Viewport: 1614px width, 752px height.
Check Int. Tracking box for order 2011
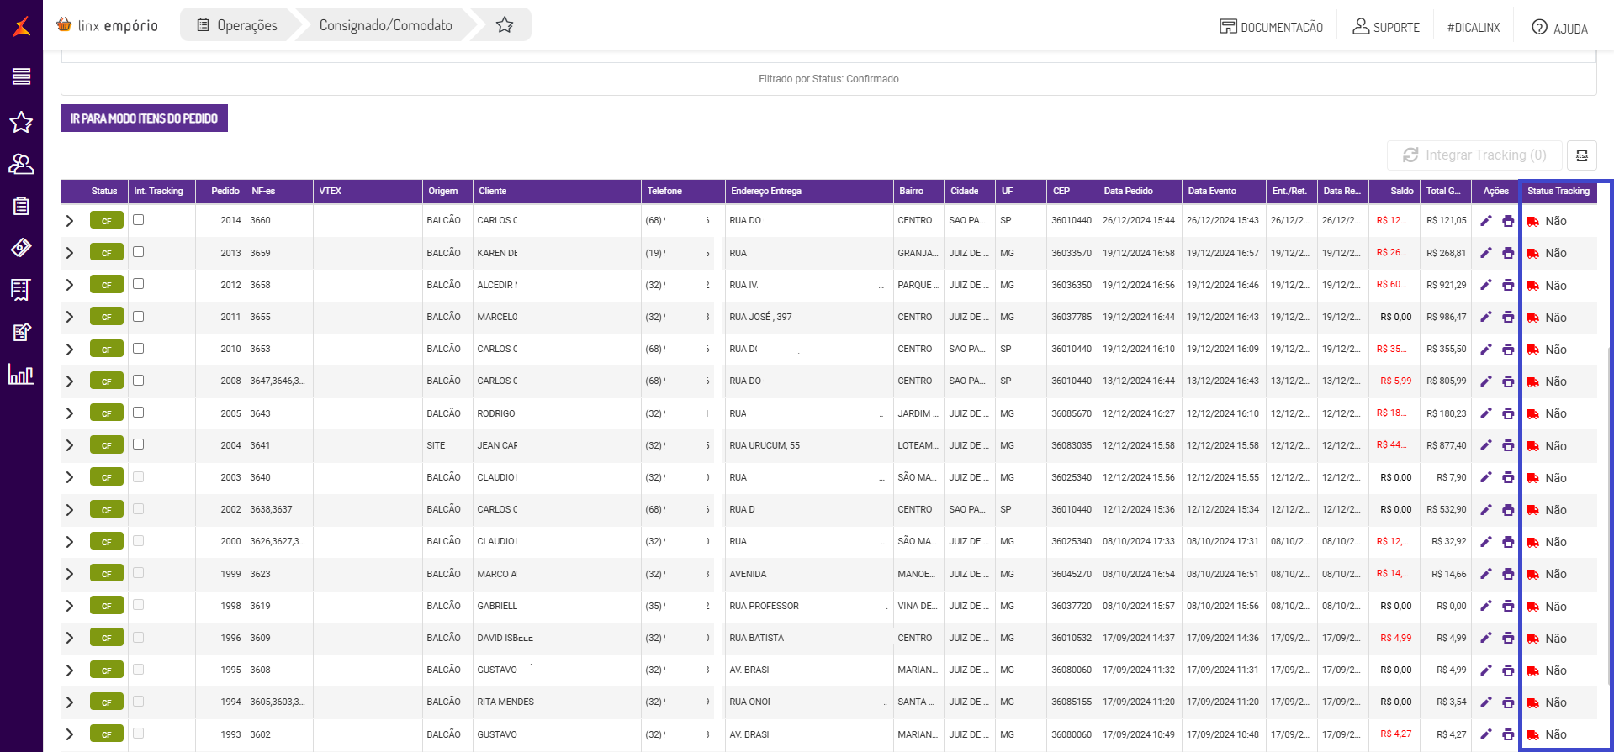coord(139,317)
